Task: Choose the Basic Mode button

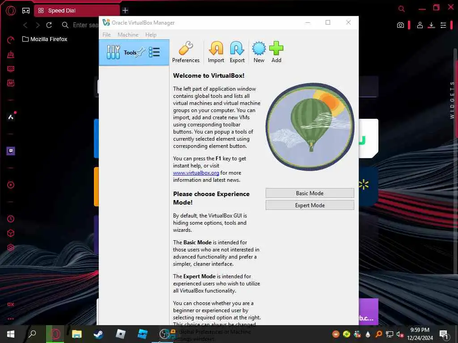Action: coord(310,193)
